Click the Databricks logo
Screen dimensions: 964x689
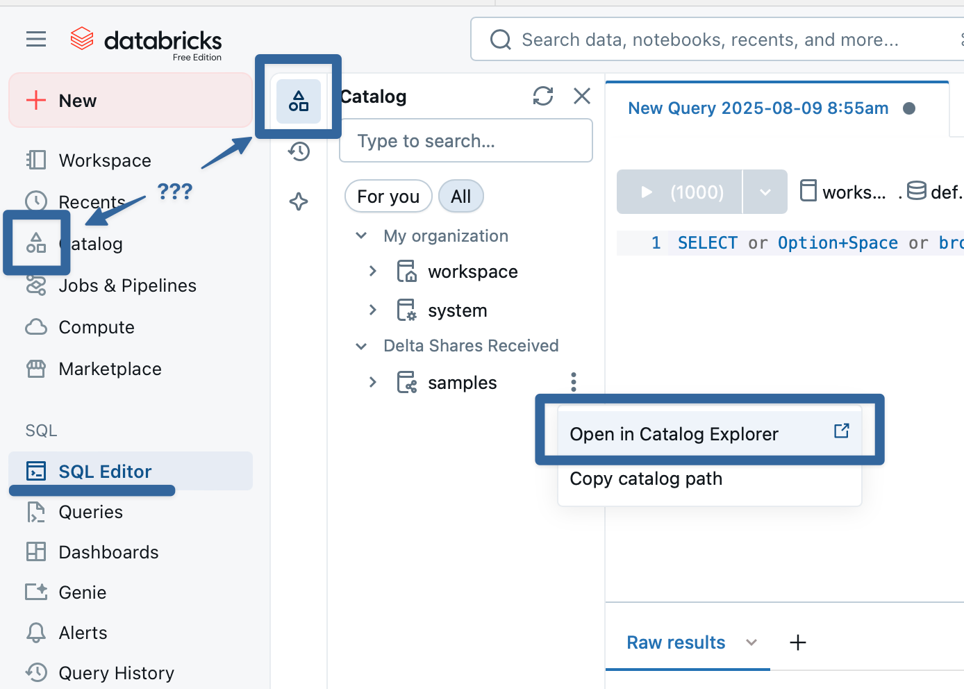pos(146,42)
